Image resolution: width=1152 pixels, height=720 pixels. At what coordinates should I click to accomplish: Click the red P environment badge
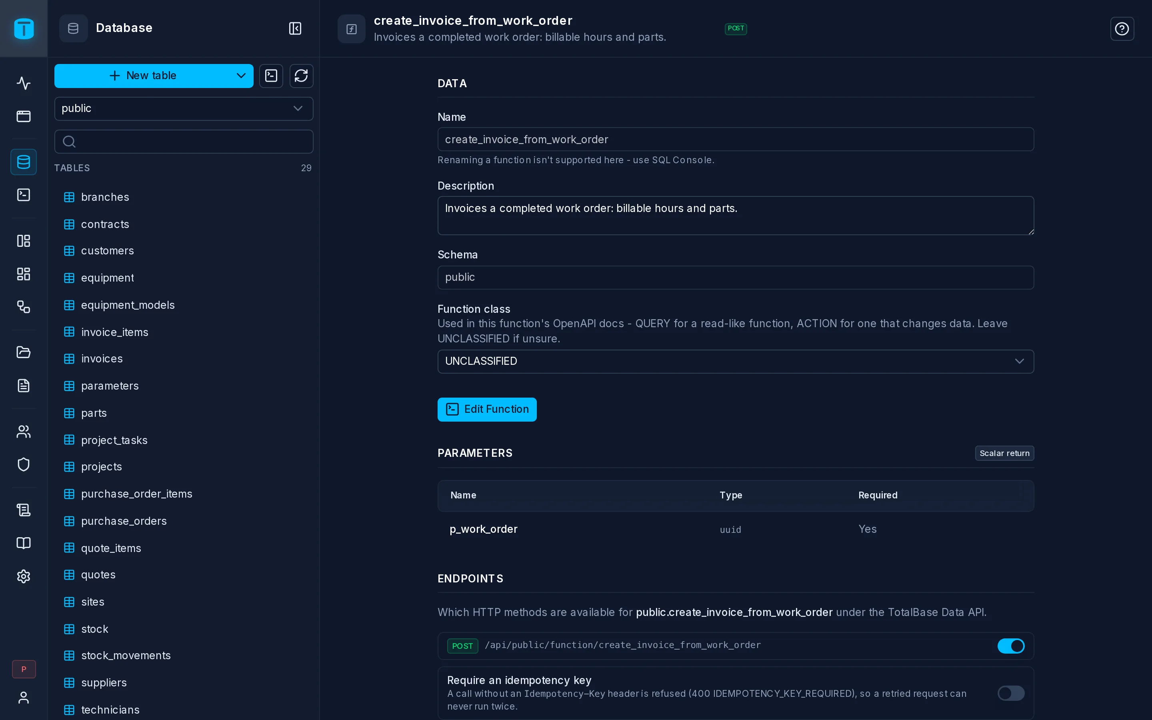[24, 669]
